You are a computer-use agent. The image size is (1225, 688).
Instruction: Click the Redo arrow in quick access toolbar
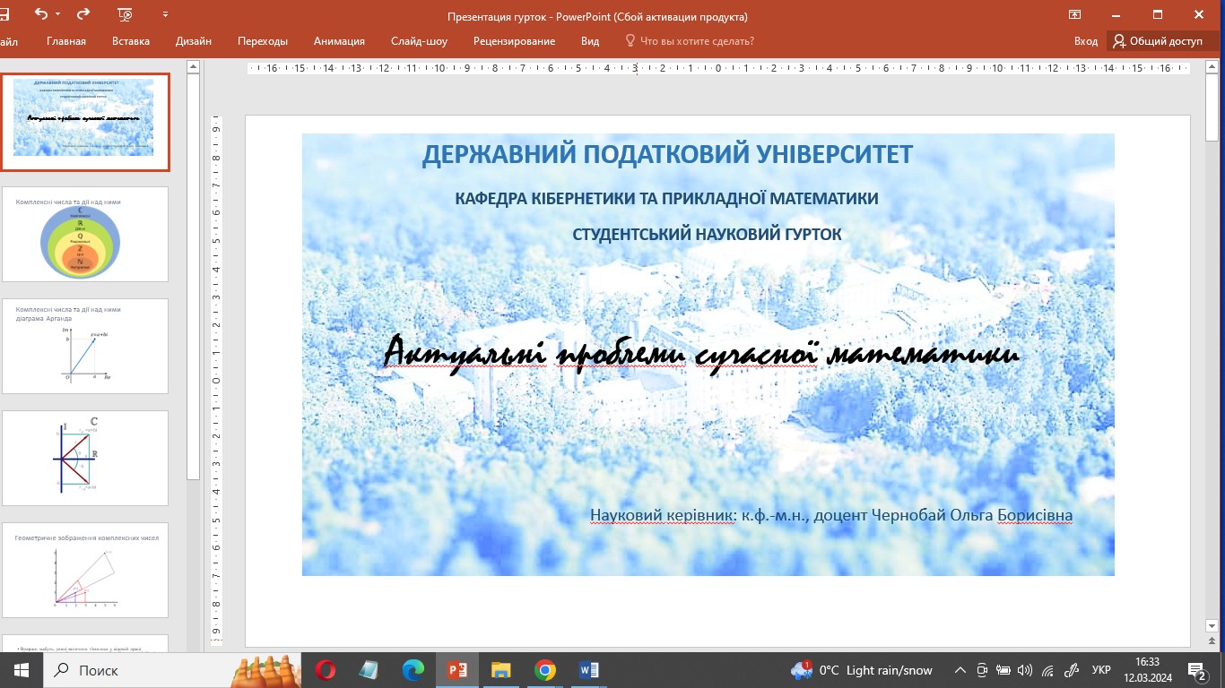pos(83,14)
